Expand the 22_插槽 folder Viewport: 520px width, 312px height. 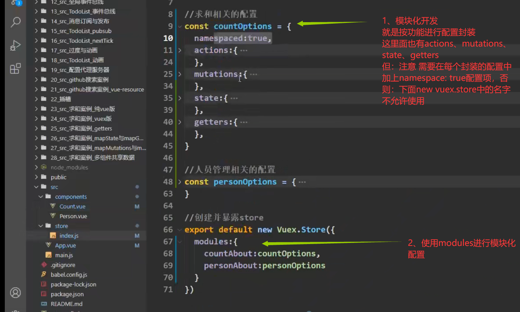[x=36, y=99]
